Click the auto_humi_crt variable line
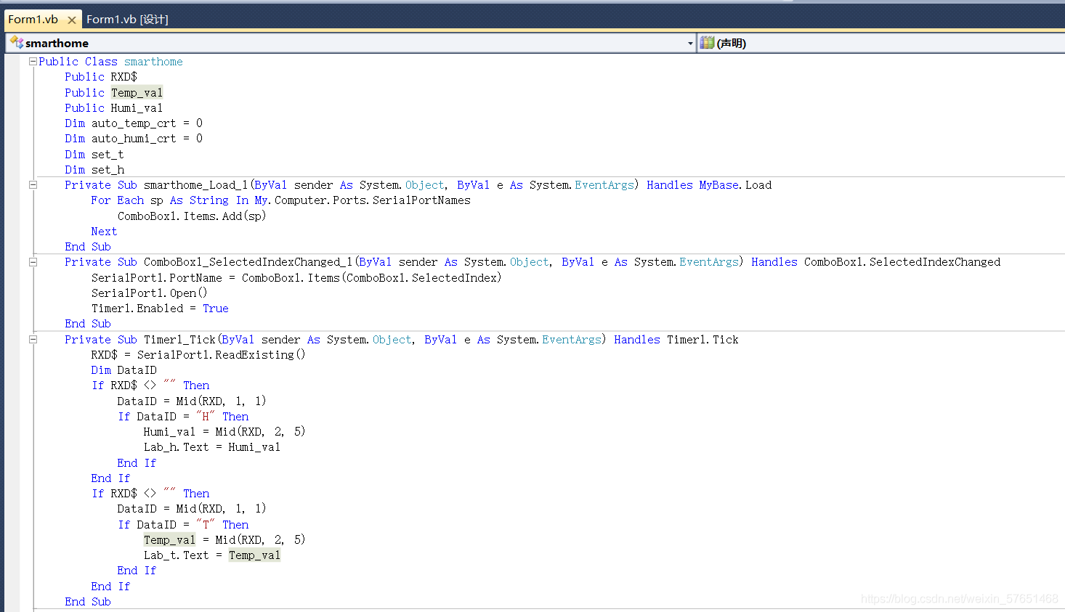This screenshot has height=612, width=1065. tap(134, 139)
